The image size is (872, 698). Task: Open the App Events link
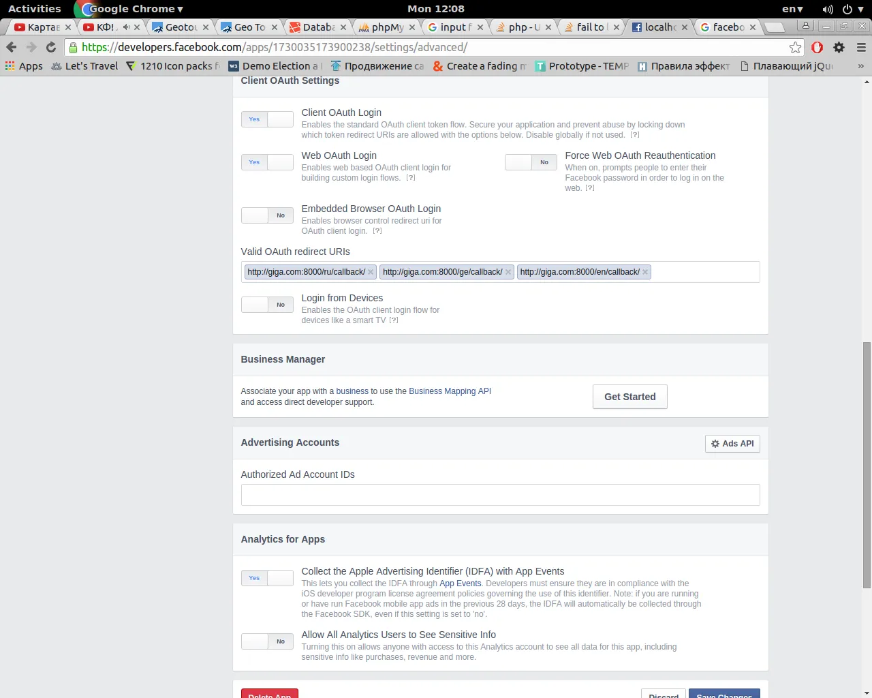click(461, 583)
